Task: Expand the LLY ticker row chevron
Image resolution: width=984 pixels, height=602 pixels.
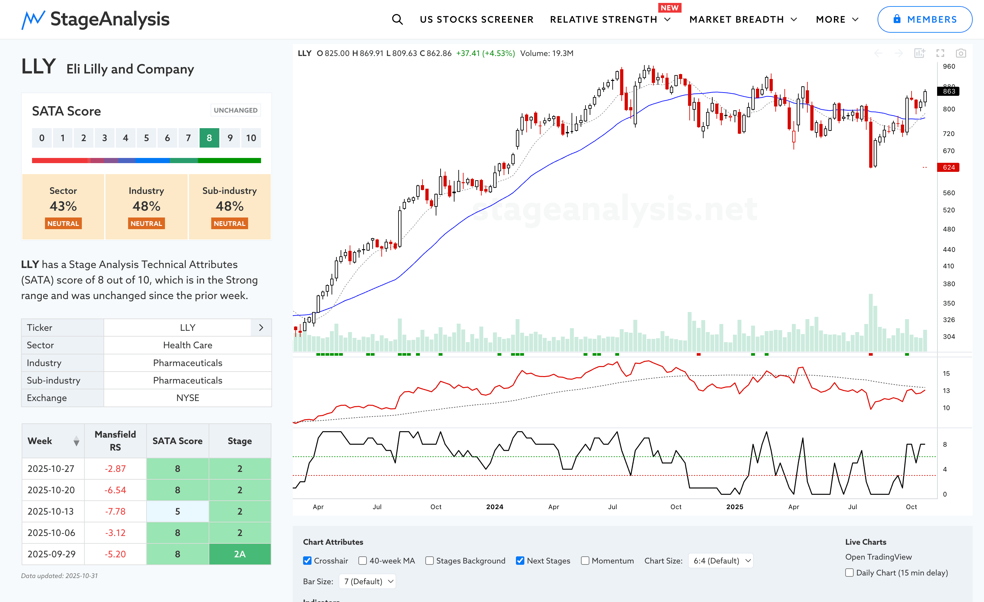Action: [261, 328]
